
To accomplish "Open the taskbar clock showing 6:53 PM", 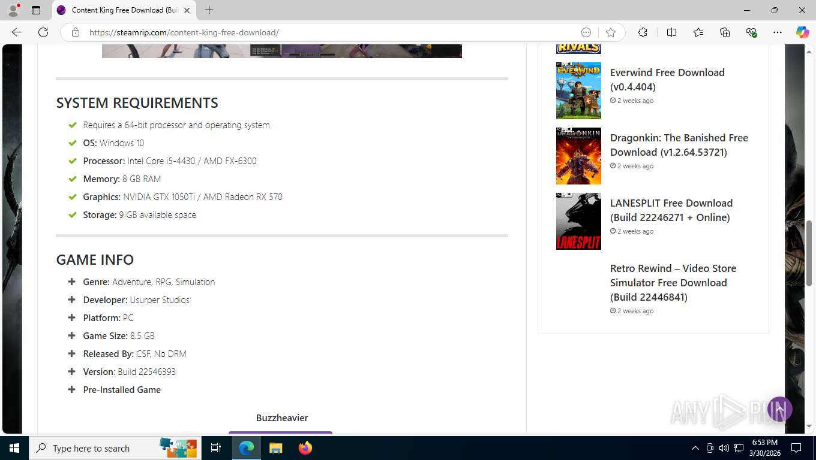I will click(764, 448).
